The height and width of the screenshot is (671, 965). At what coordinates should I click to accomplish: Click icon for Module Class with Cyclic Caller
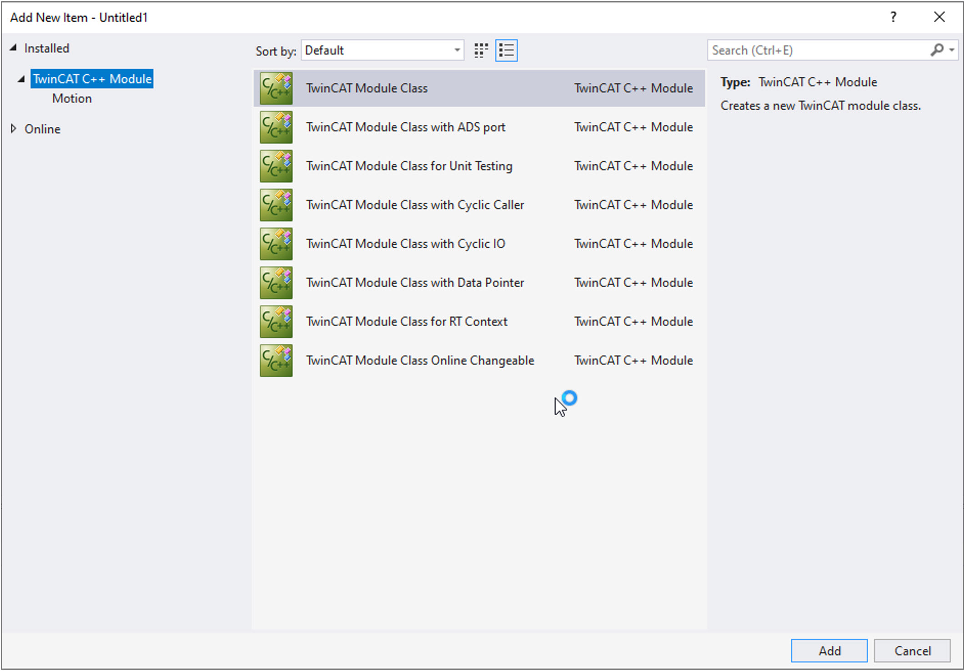[276, 205]
